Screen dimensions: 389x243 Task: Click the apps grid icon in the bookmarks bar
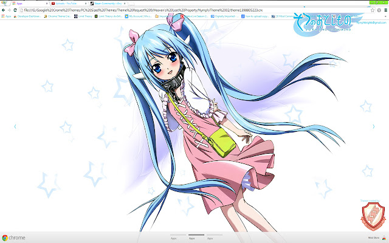[x=3, y=16]
